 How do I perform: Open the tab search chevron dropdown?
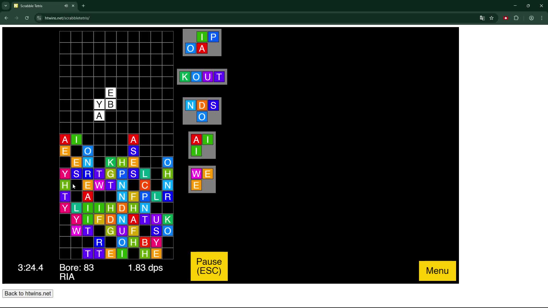(5, 6)
